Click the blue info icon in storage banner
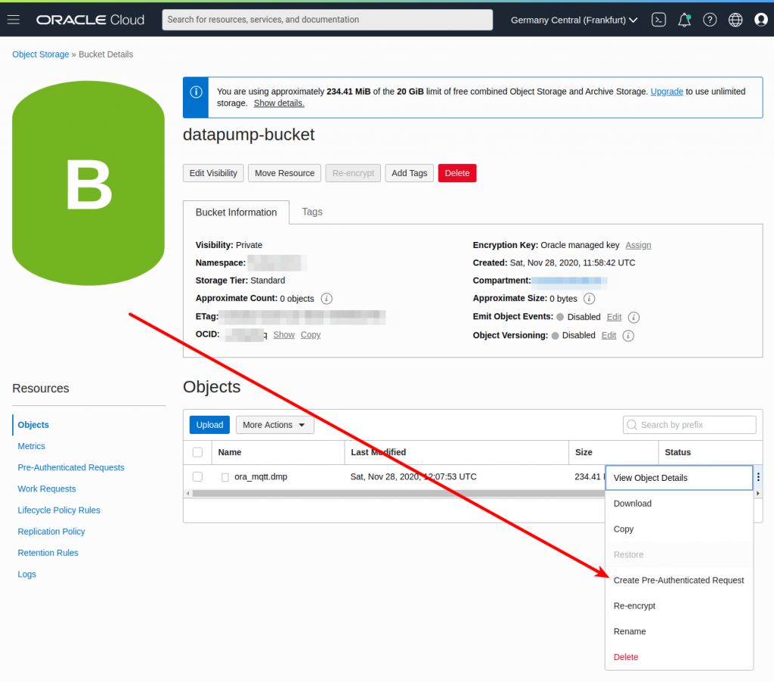The image size is (774, 682). point(196,92)
